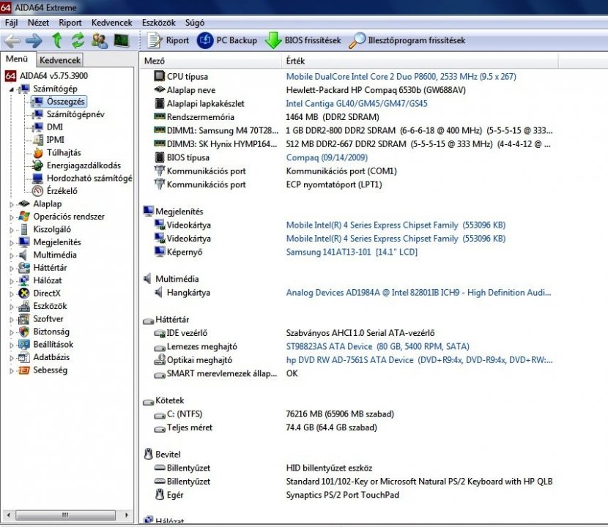Screen dimensions: 608x527
Task: Expand the DirectX tree node
Action: point(12,294)
